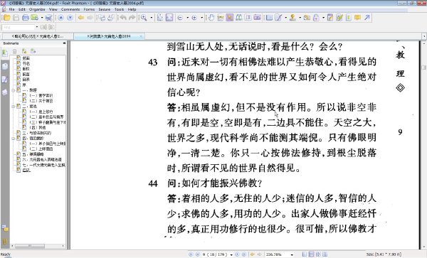This screenshot has width=427, height=258.
Task: Open the Forms menu
Action: point(89,9)
